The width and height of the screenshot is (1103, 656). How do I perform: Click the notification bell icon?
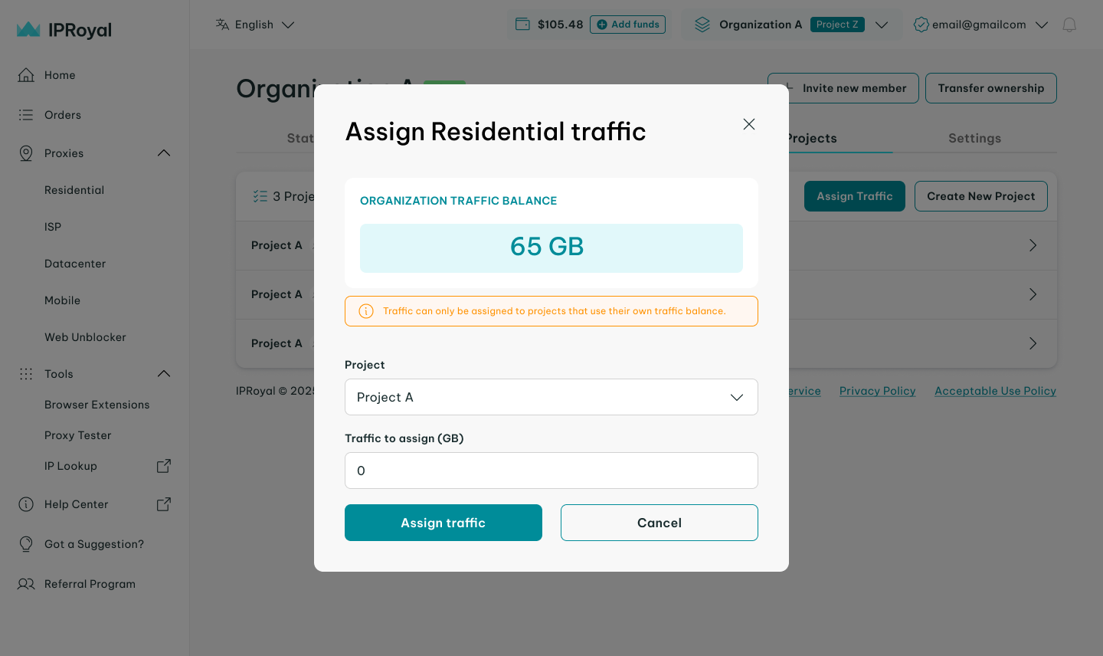pos(1069,25)
